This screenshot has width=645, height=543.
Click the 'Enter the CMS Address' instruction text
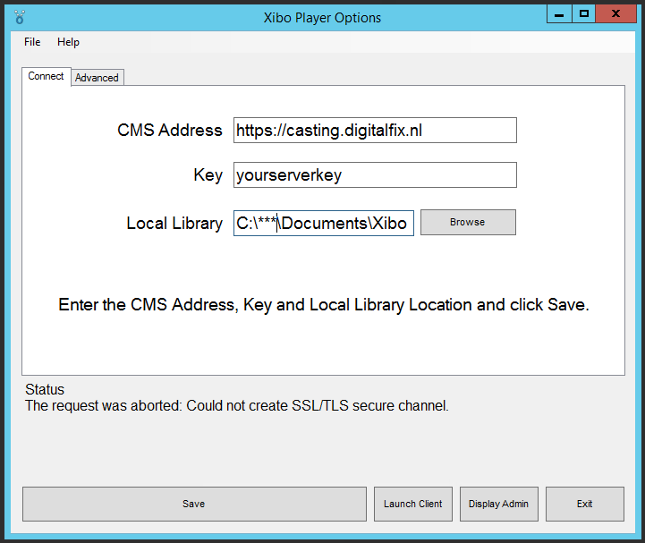pos(324,305)
